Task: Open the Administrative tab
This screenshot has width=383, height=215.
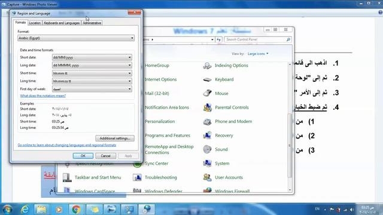Action: tap(92, 23)
